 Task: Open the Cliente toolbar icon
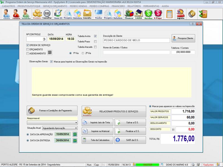[6, 14]
